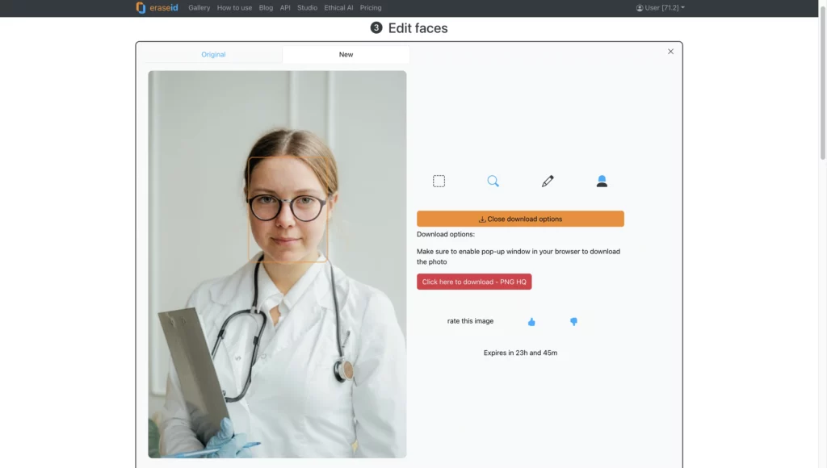Click the magnifying glass zoom icon
Viewport: 827px width, 468px height.
(493, 182)
